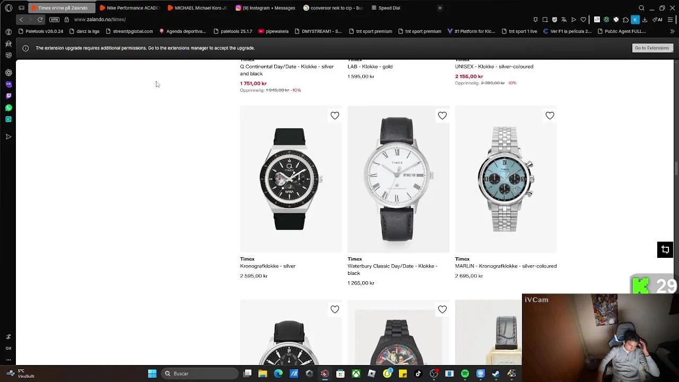The image size is (679, 382).
Task: Add Waterbury Classic watch to wishlist heart
Action: pos(442,116)
